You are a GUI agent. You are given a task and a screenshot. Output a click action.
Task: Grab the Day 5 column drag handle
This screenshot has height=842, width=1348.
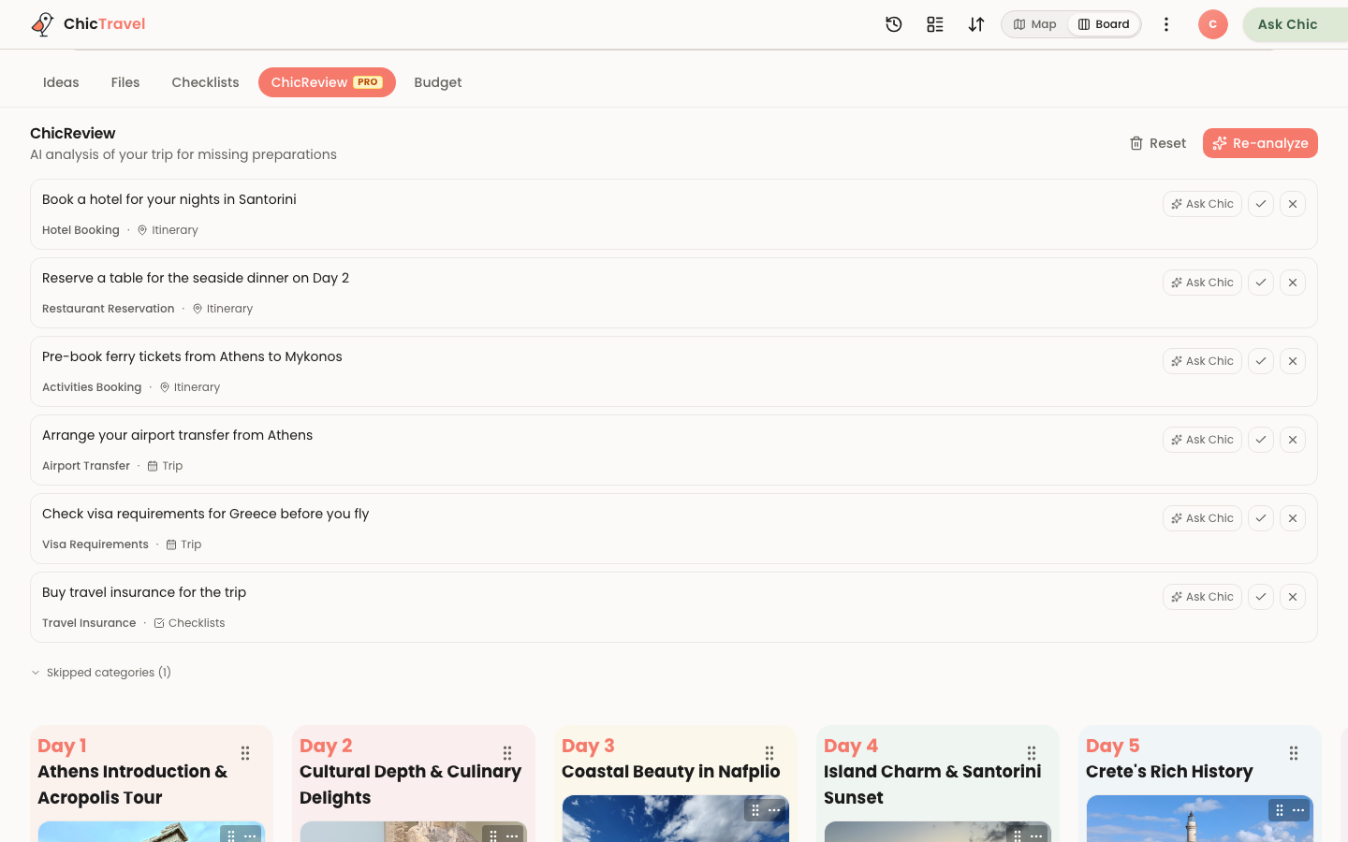click(1294, 753)
